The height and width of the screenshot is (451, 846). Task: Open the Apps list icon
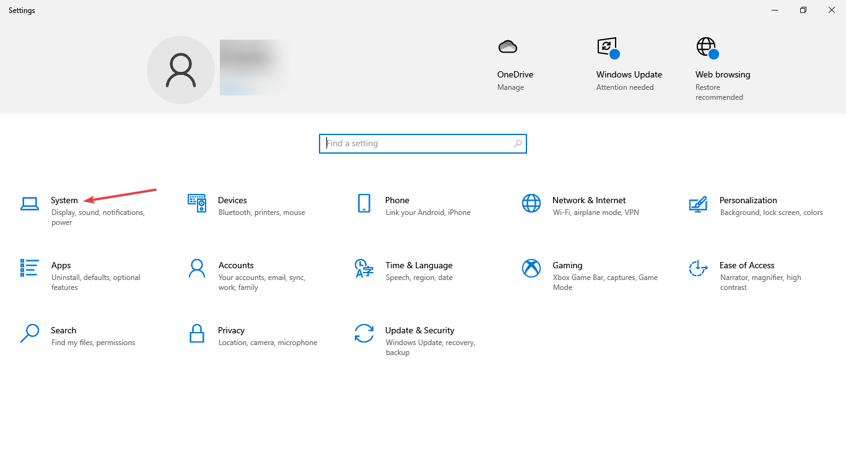click(x=29, y=268)
